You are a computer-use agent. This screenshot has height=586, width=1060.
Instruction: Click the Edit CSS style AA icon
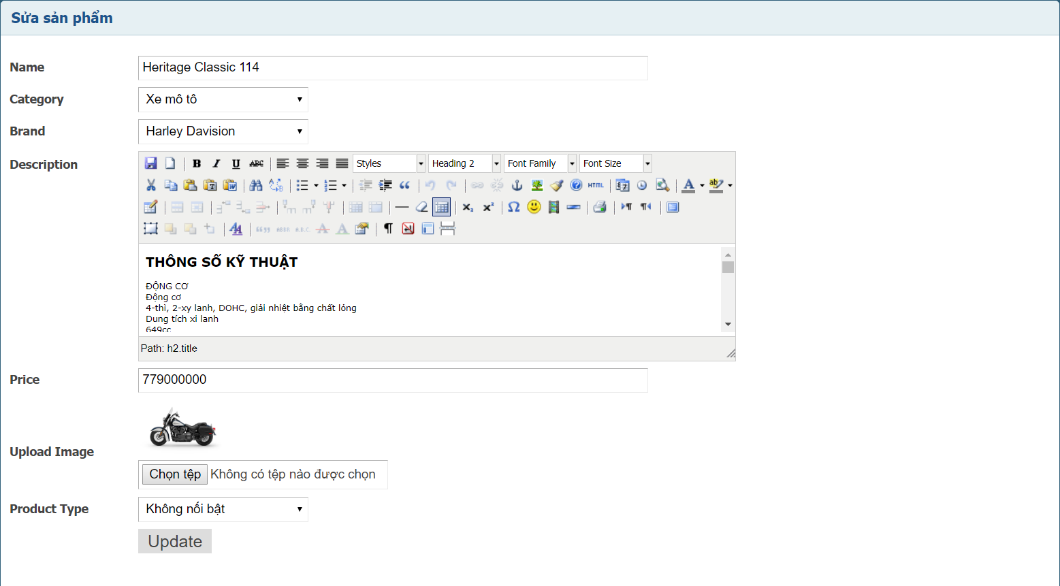pyautogui.click(x=236, y=229)
